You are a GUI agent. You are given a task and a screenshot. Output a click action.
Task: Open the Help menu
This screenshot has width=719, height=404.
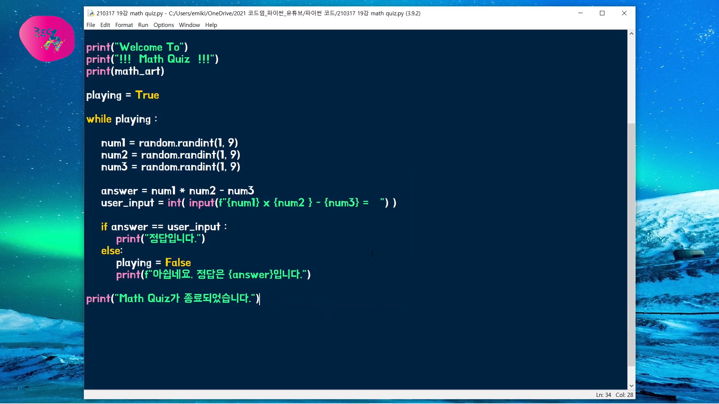click(211, 25)
